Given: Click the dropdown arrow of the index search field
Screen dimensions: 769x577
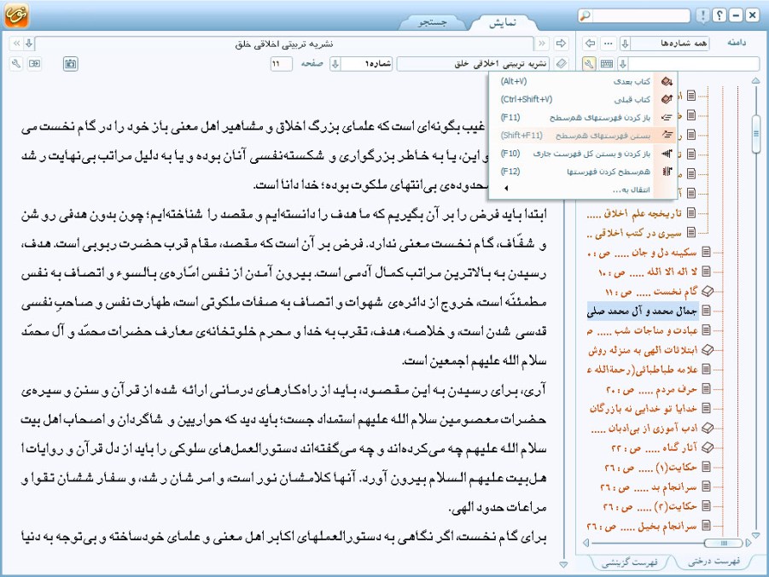Looking at the screenshot, I should click(623, 64).
